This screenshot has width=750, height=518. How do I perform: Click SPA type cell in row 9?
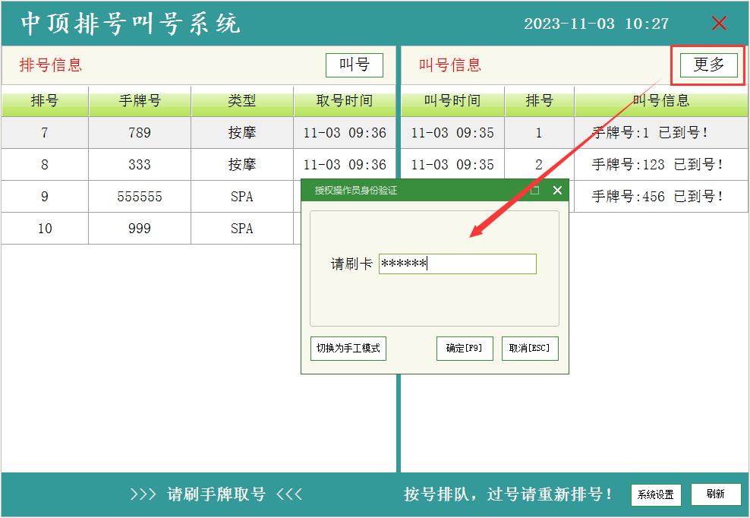point(242,197)
